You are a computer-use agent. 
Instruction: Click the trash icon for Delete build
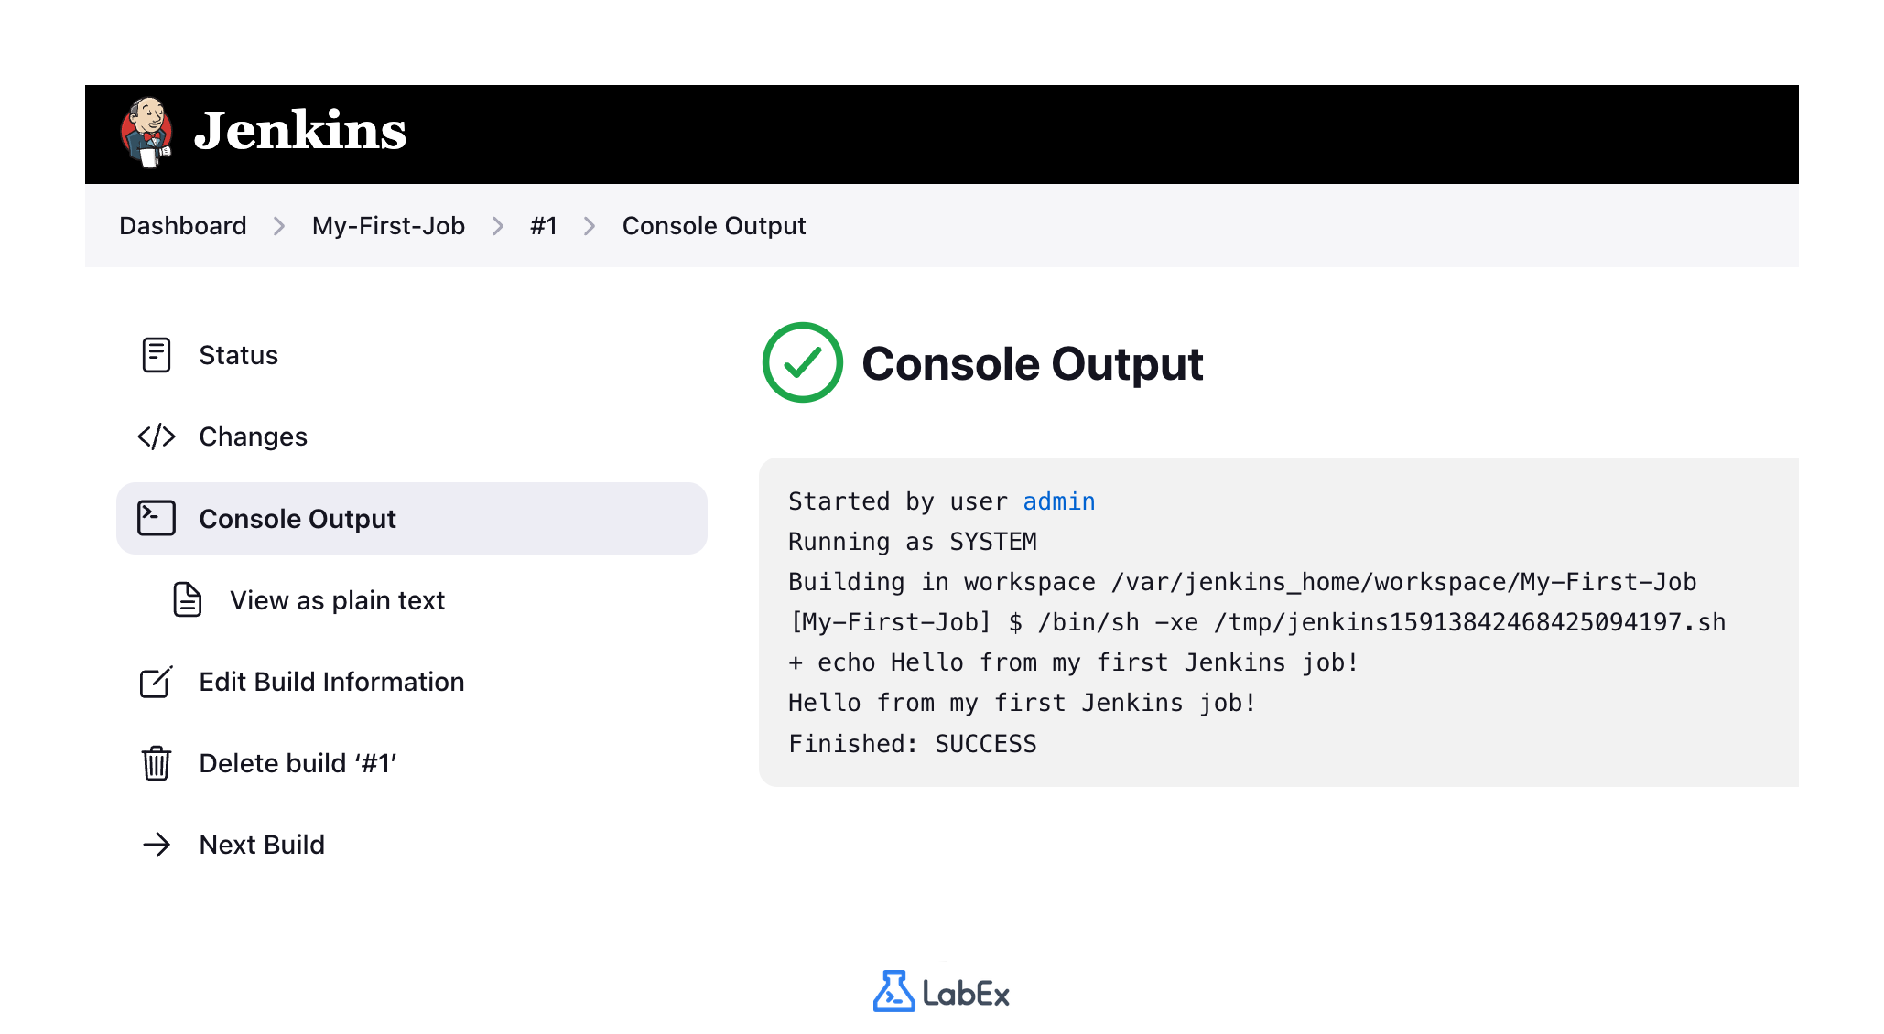[157, 763]
